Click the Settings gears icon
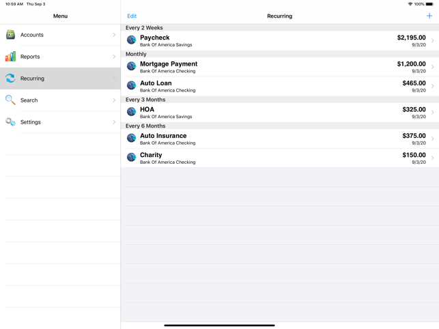 (11, 121)
